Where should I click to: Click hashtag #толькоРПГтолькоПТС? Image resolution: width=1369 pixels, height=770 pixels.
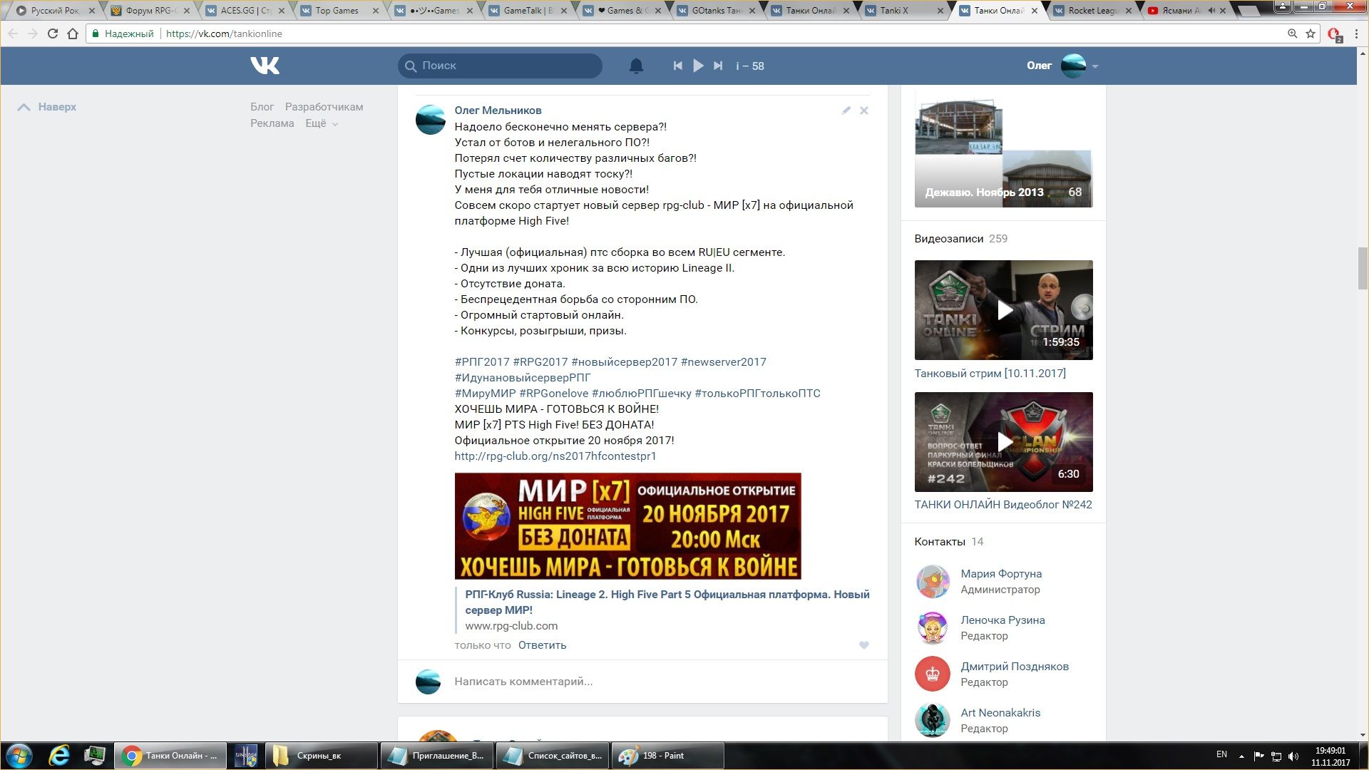(758, 394)
